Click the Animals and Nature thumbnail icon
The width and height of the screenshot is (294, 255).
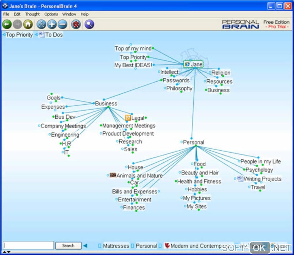[x=113, y=175]
